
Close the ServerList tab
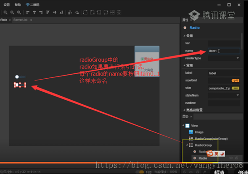[31, 20]
